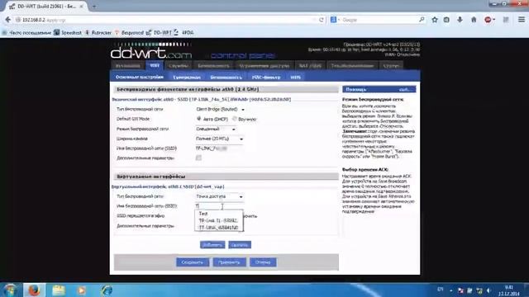
Task: Open the Setup main tab
Action: click(x=127, y=66)
